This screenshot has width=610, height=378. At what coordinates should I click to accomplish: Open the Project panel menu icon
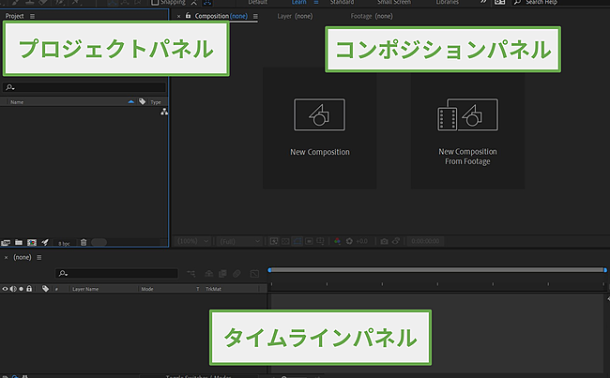coord(32,16)
